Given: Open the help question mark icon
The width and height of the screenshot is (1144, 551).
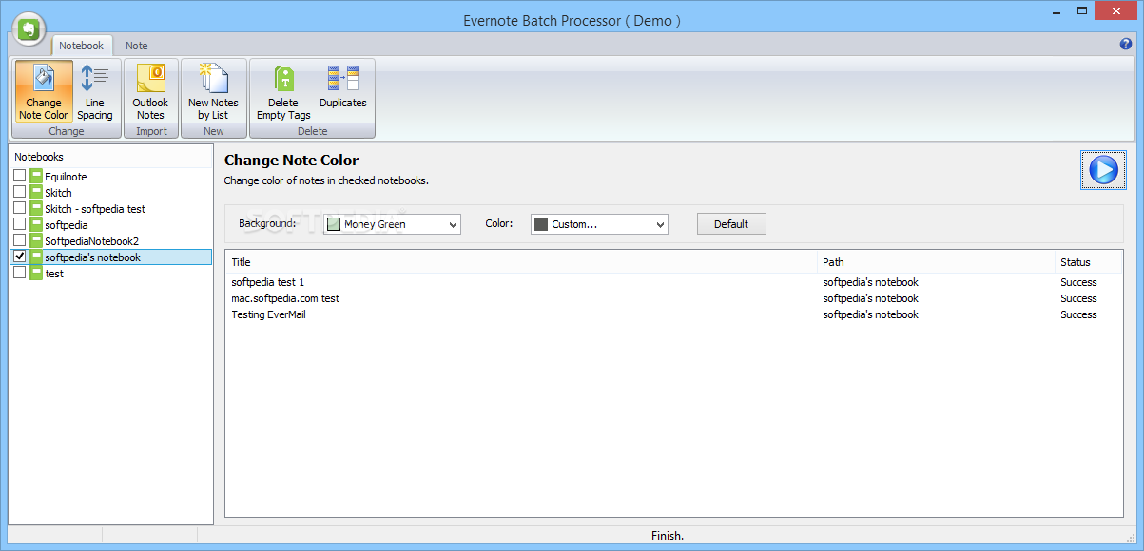Looking at the screenshot, I should pyautogui.click(x=1126, y=44).
